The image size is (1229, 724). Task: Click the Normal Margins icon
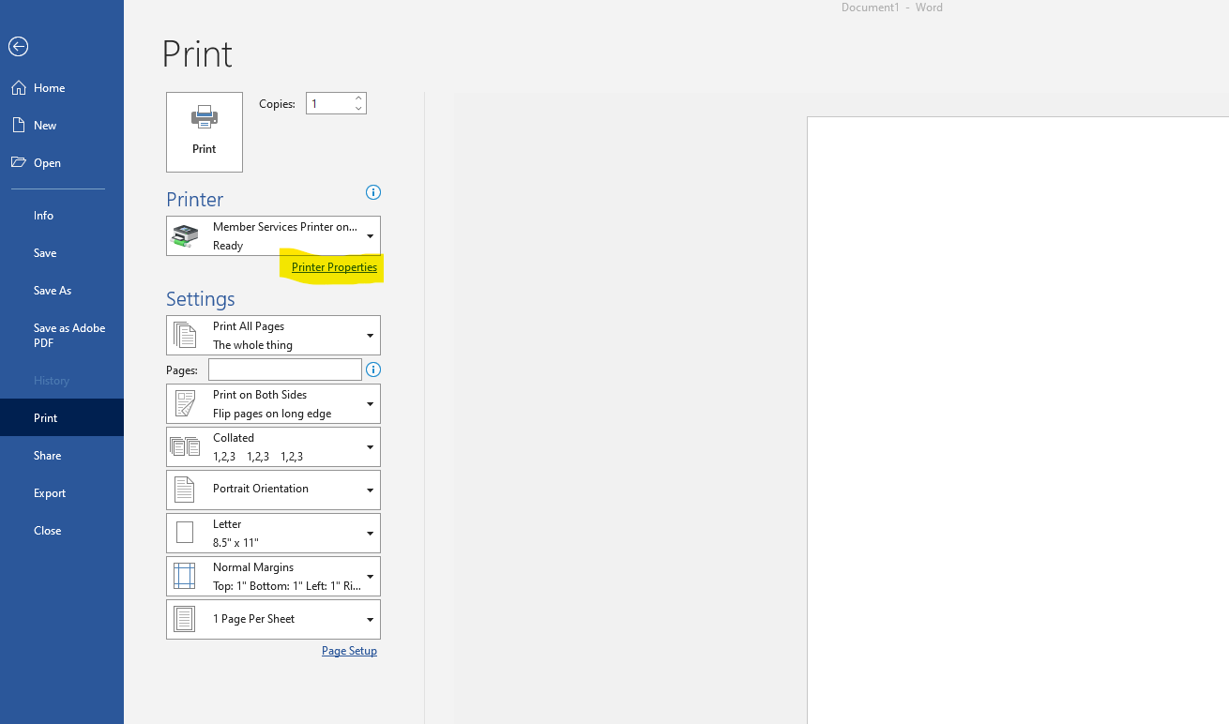(x=185, y=576)
